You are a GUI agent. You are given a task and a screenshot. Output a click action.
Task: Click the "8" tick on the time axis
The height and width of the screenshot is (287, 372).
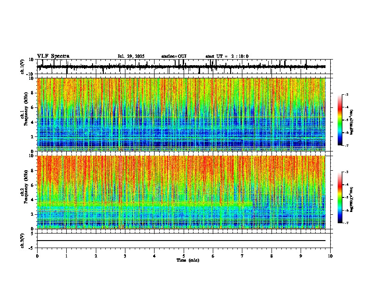(x=271, y=256)
